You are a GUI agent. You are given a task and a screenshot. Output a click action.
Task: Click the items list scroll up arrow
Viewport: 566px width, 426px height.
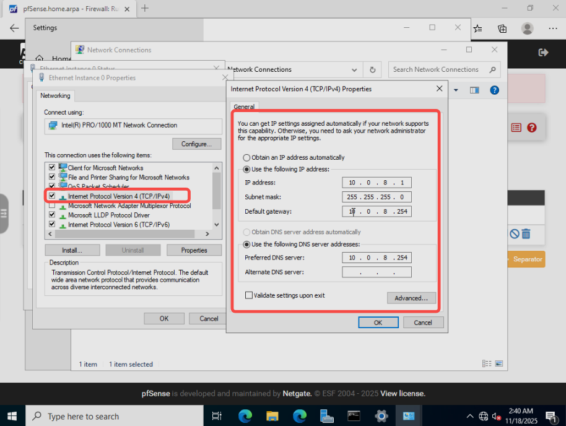coord(217,168)
